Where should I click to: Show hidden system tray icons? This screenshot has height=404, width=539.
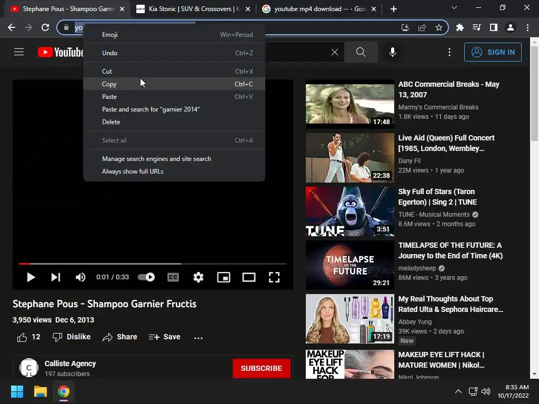pos(458,391)
